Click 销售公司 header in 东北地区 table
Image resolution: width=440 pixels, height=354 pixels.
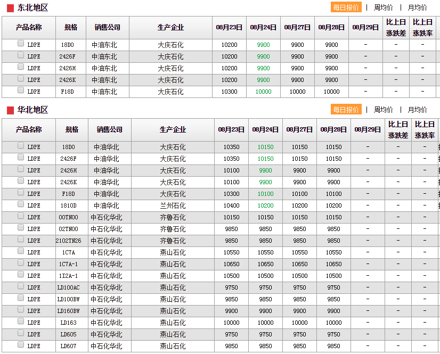pyautogui.click(x=108, y=28)
